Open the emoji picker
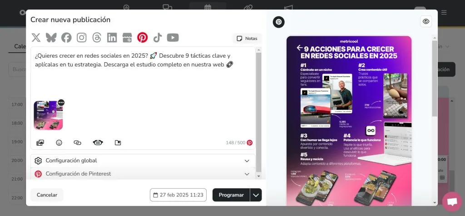The image size is (465, 216). 59,142
